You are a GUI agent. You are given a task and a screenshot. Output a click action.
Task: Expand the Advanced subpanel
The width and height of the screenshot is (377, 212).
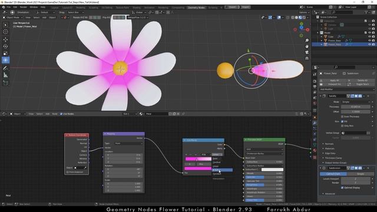(329, 194)
